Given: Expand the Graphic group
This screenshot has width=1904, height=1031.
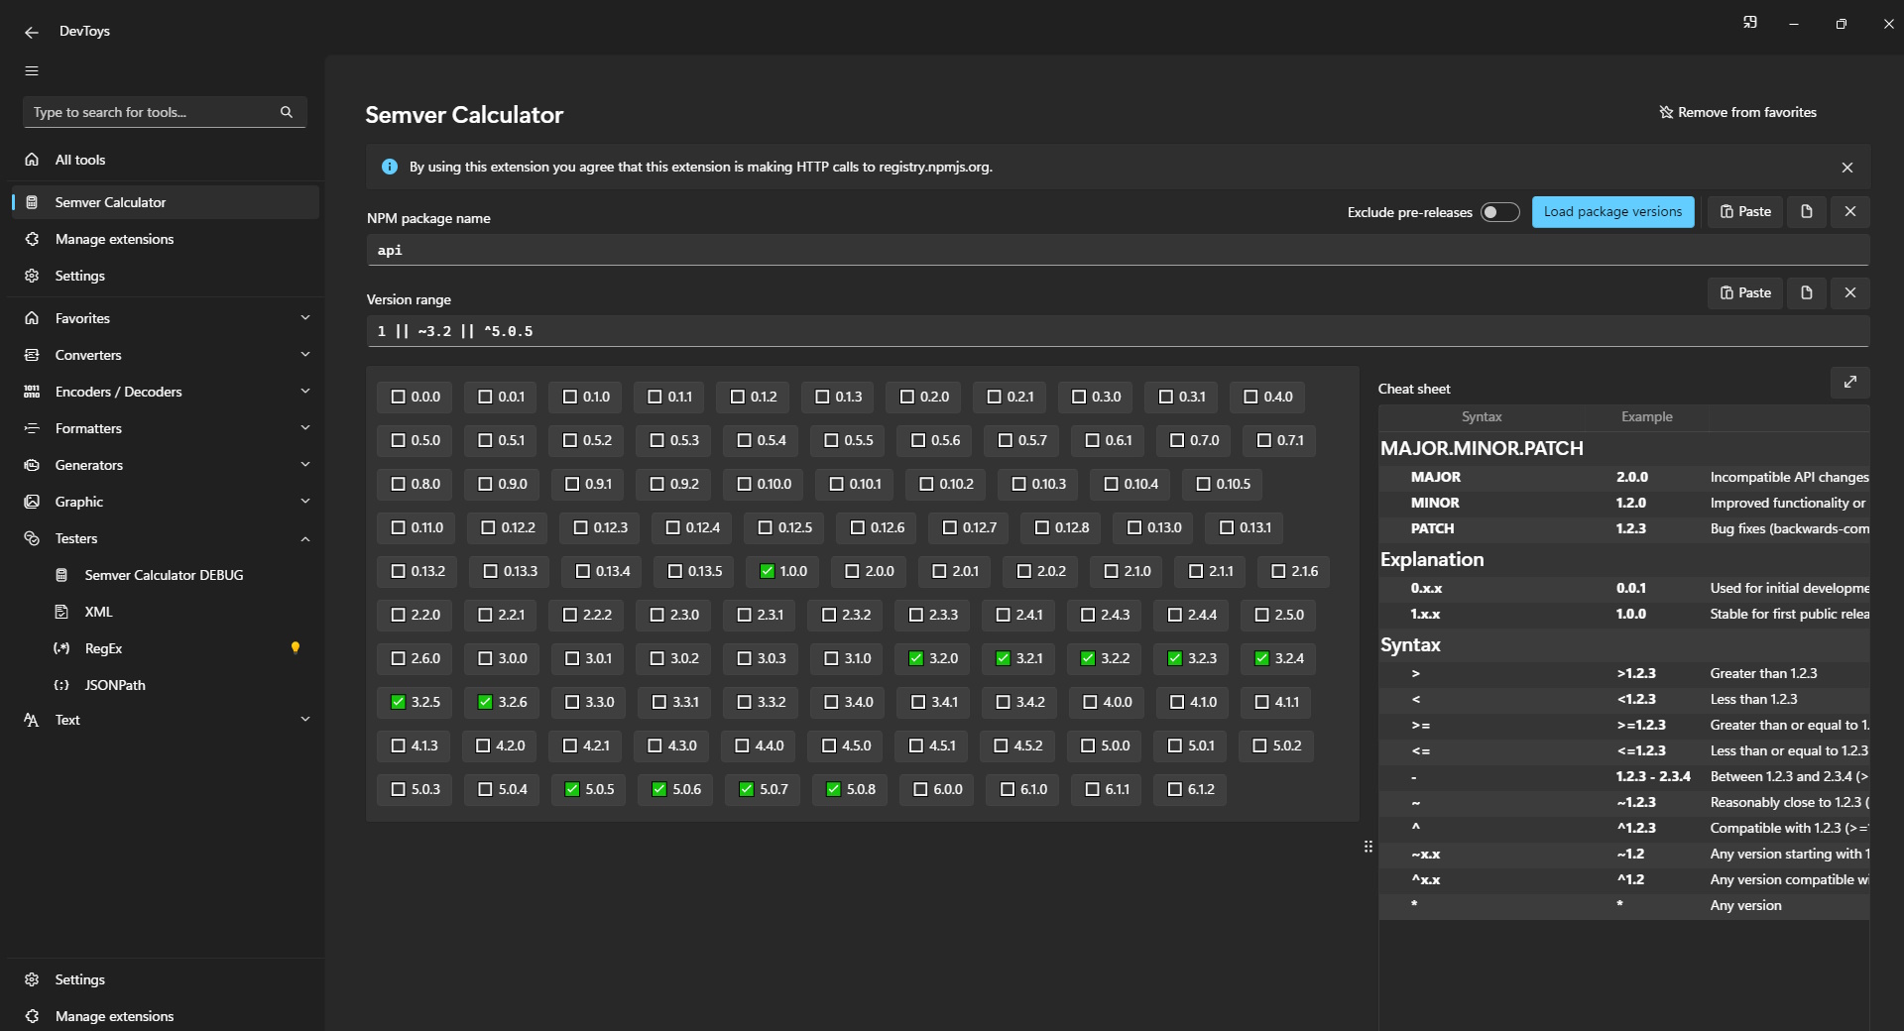Looking at the screenshot, I should pyautogui.click(x=165, y=502).
